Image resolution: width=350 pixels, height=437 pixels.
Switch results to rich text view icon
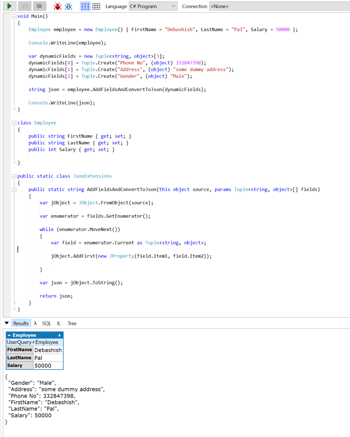(85, 6)
